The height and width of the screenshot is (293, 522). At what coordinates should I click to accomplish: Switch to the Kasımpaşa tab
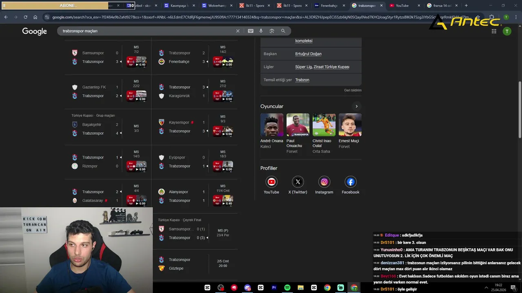click(x=179, y=6)
